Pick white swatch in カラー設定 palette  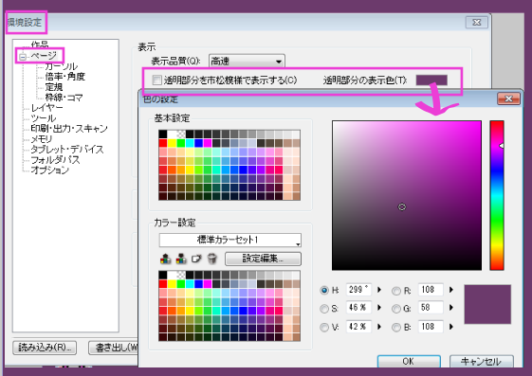172,275
